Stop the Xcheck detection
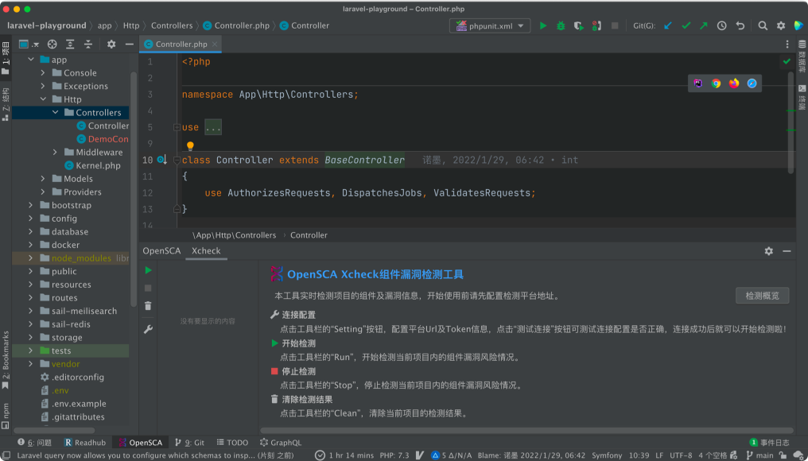The height and width of the screenshot is (461, 808). [x=149, y=288]
